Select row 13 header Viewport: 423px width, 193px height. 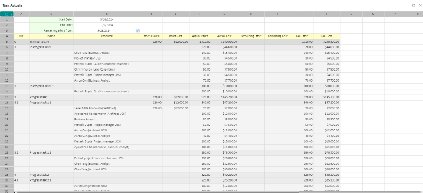coord(7,86)
